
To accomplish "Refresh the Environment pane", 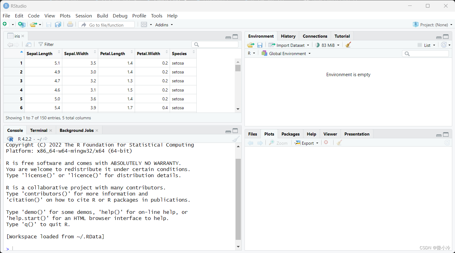I will point(444,45).
